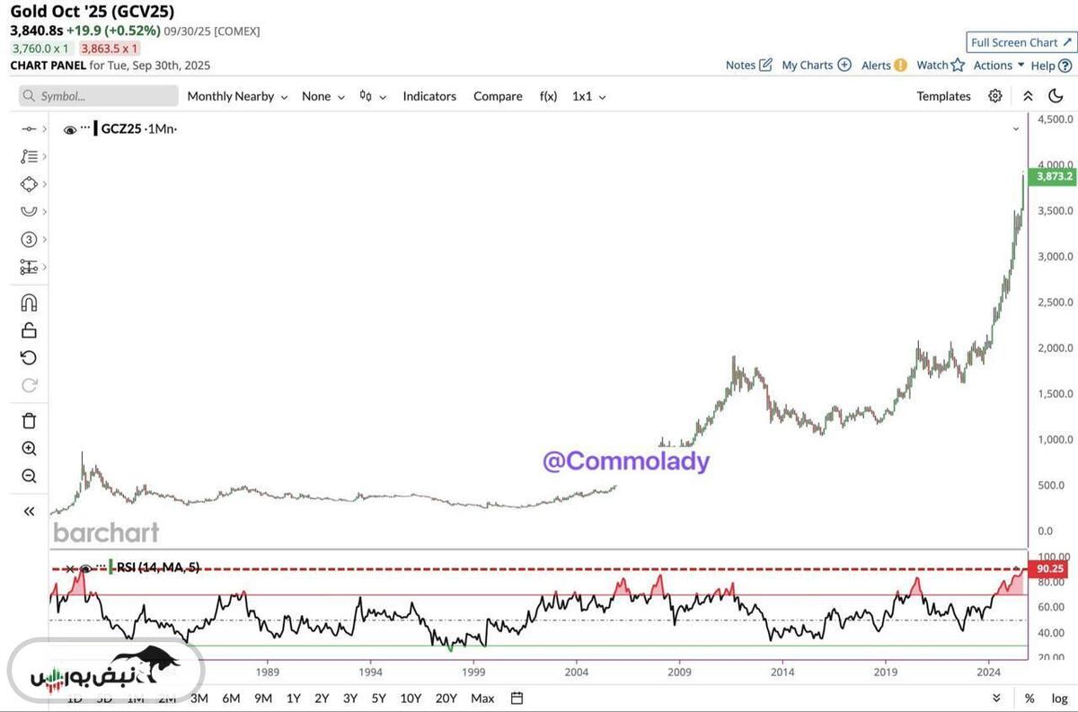This screenshot has width=1078, height=712.
Task: Toggle visibility eye for GCZ25 series
Action: tap(70, 130)
